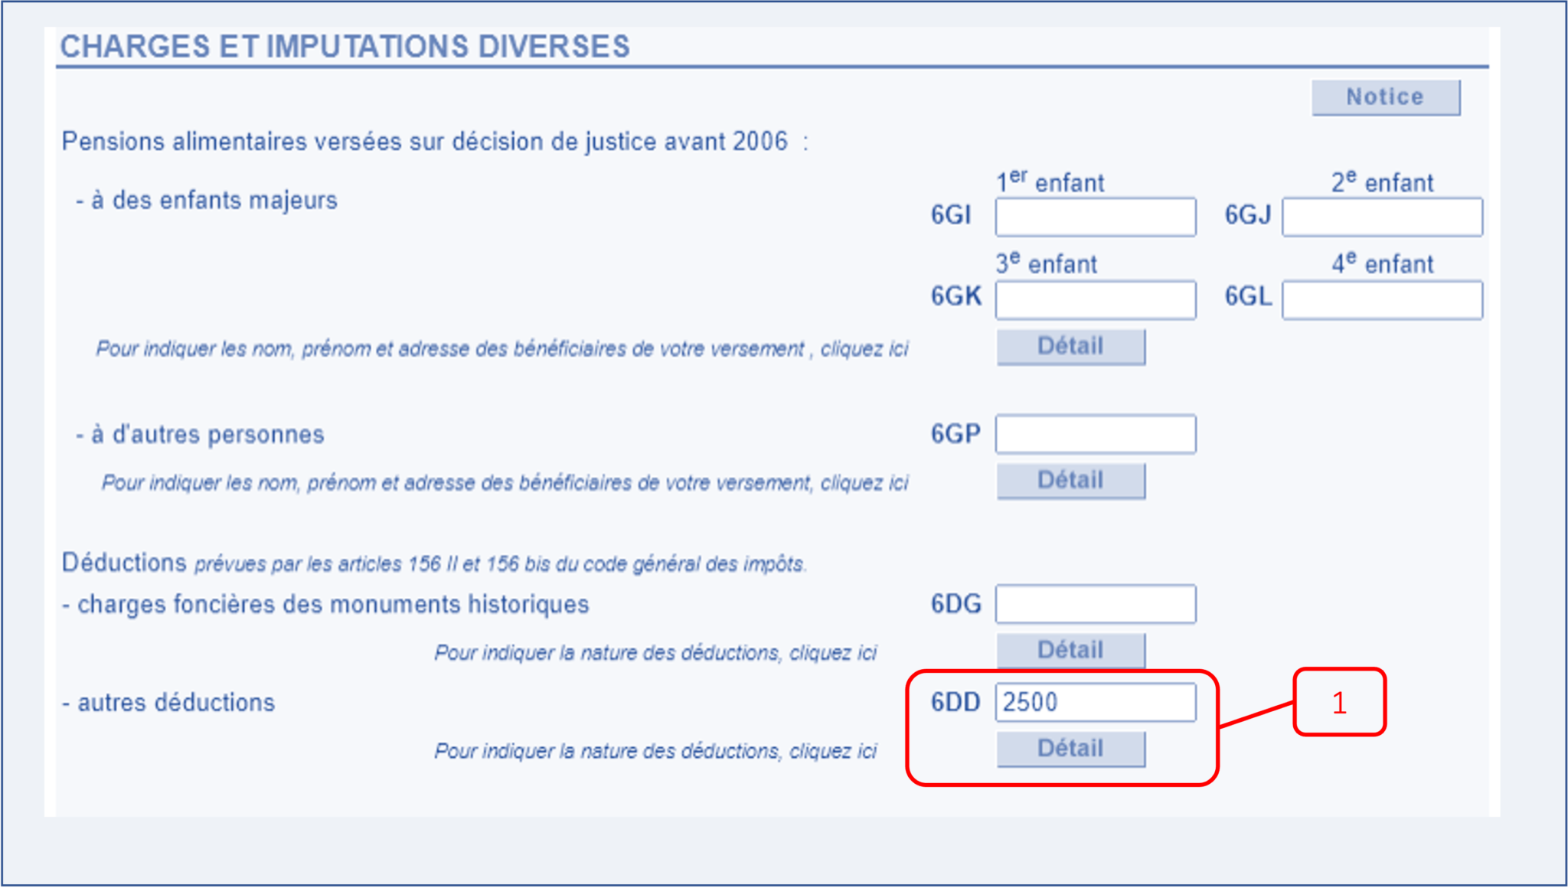Click 'cliquez ici' hint for monuments historiques
1568x888 pixels.
[833, 653]
